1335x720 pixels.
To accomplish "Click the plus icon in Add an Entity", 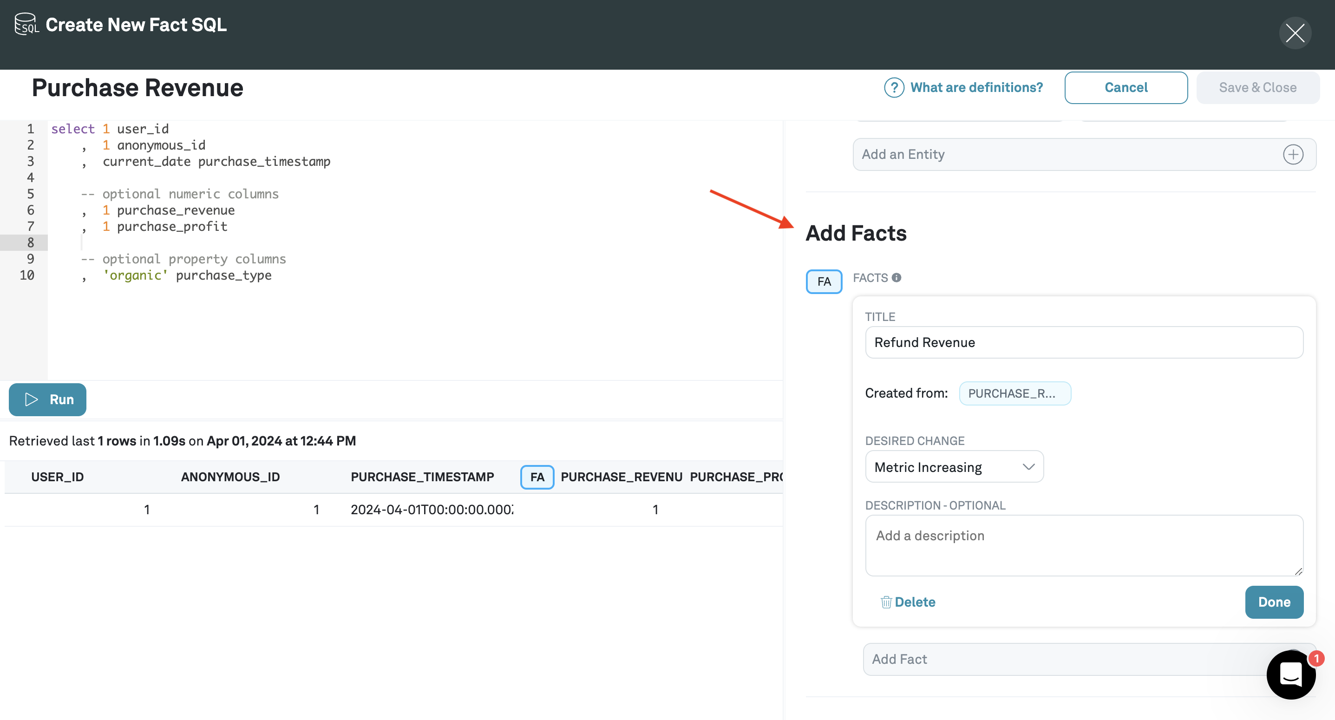I will [1293, 155].
